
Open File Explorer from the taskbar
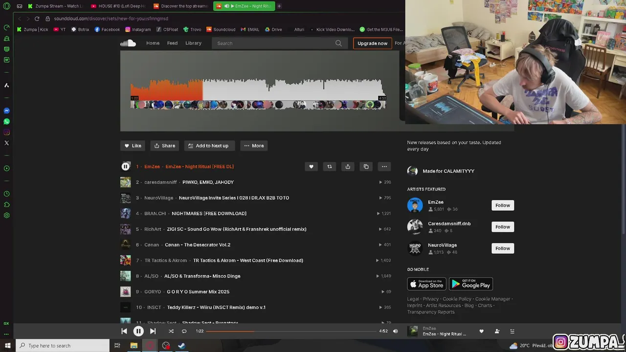pyautogui.click(x=134, y=346)
